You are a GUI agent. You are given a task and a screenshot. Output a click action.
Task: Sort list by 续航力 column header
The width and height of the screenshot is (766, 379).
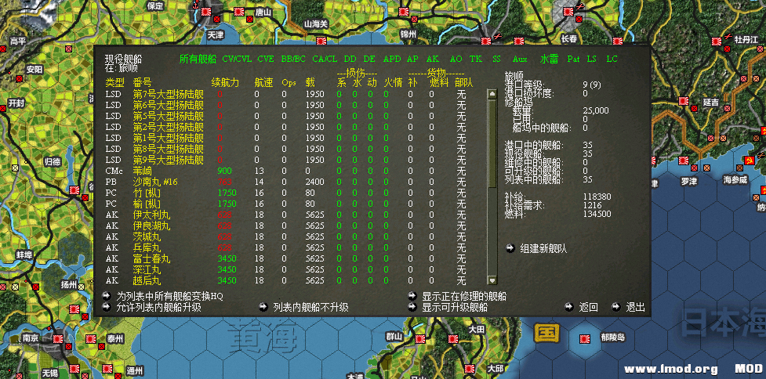pyautogui.click(x=225, y=82)
